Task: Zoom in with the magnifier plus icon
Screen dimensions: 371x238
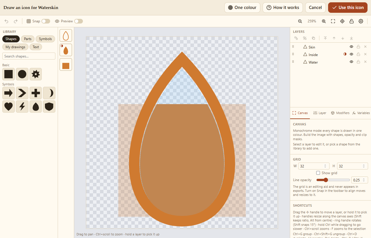Action: [x=324, y=21]
